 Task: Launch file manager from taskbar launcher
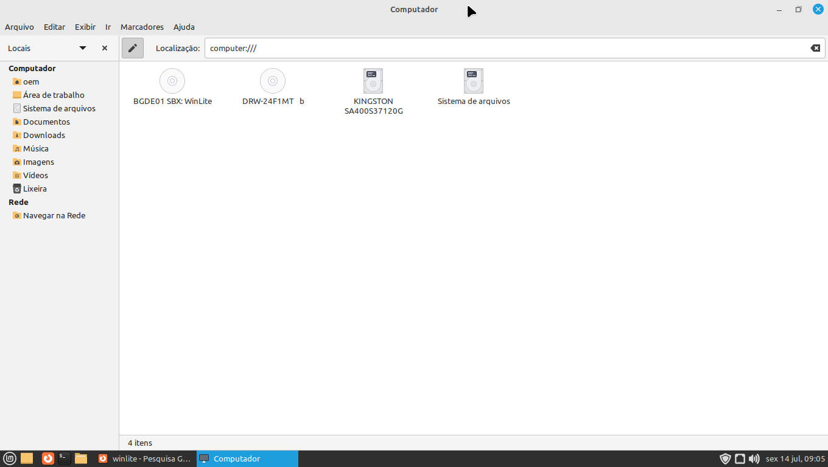point(81,458)
